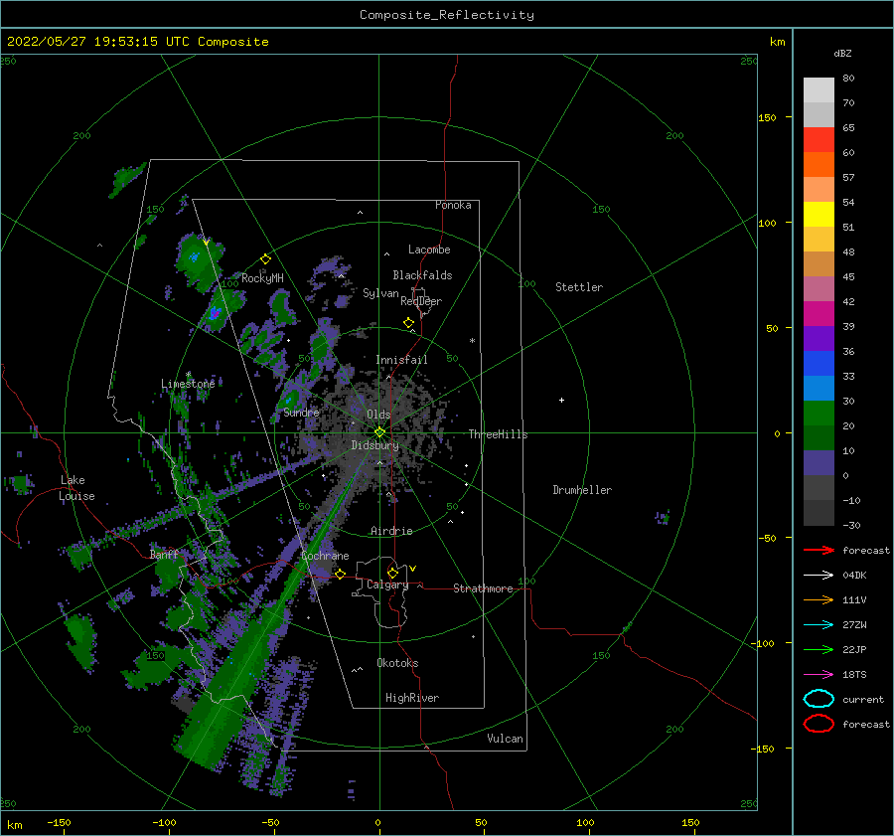Click the ThreeHills label

pos(499,434)
